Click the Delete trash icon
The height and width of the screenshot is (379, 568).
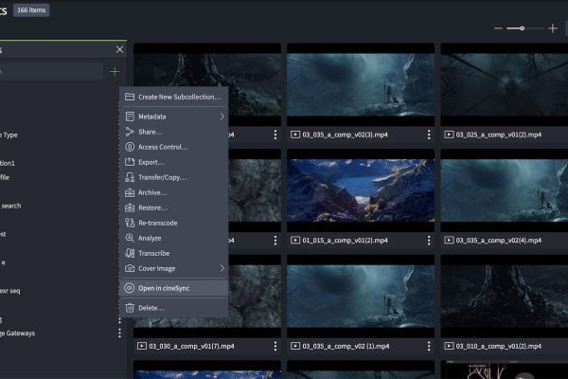pyautogui.click(x=130, y=308)
